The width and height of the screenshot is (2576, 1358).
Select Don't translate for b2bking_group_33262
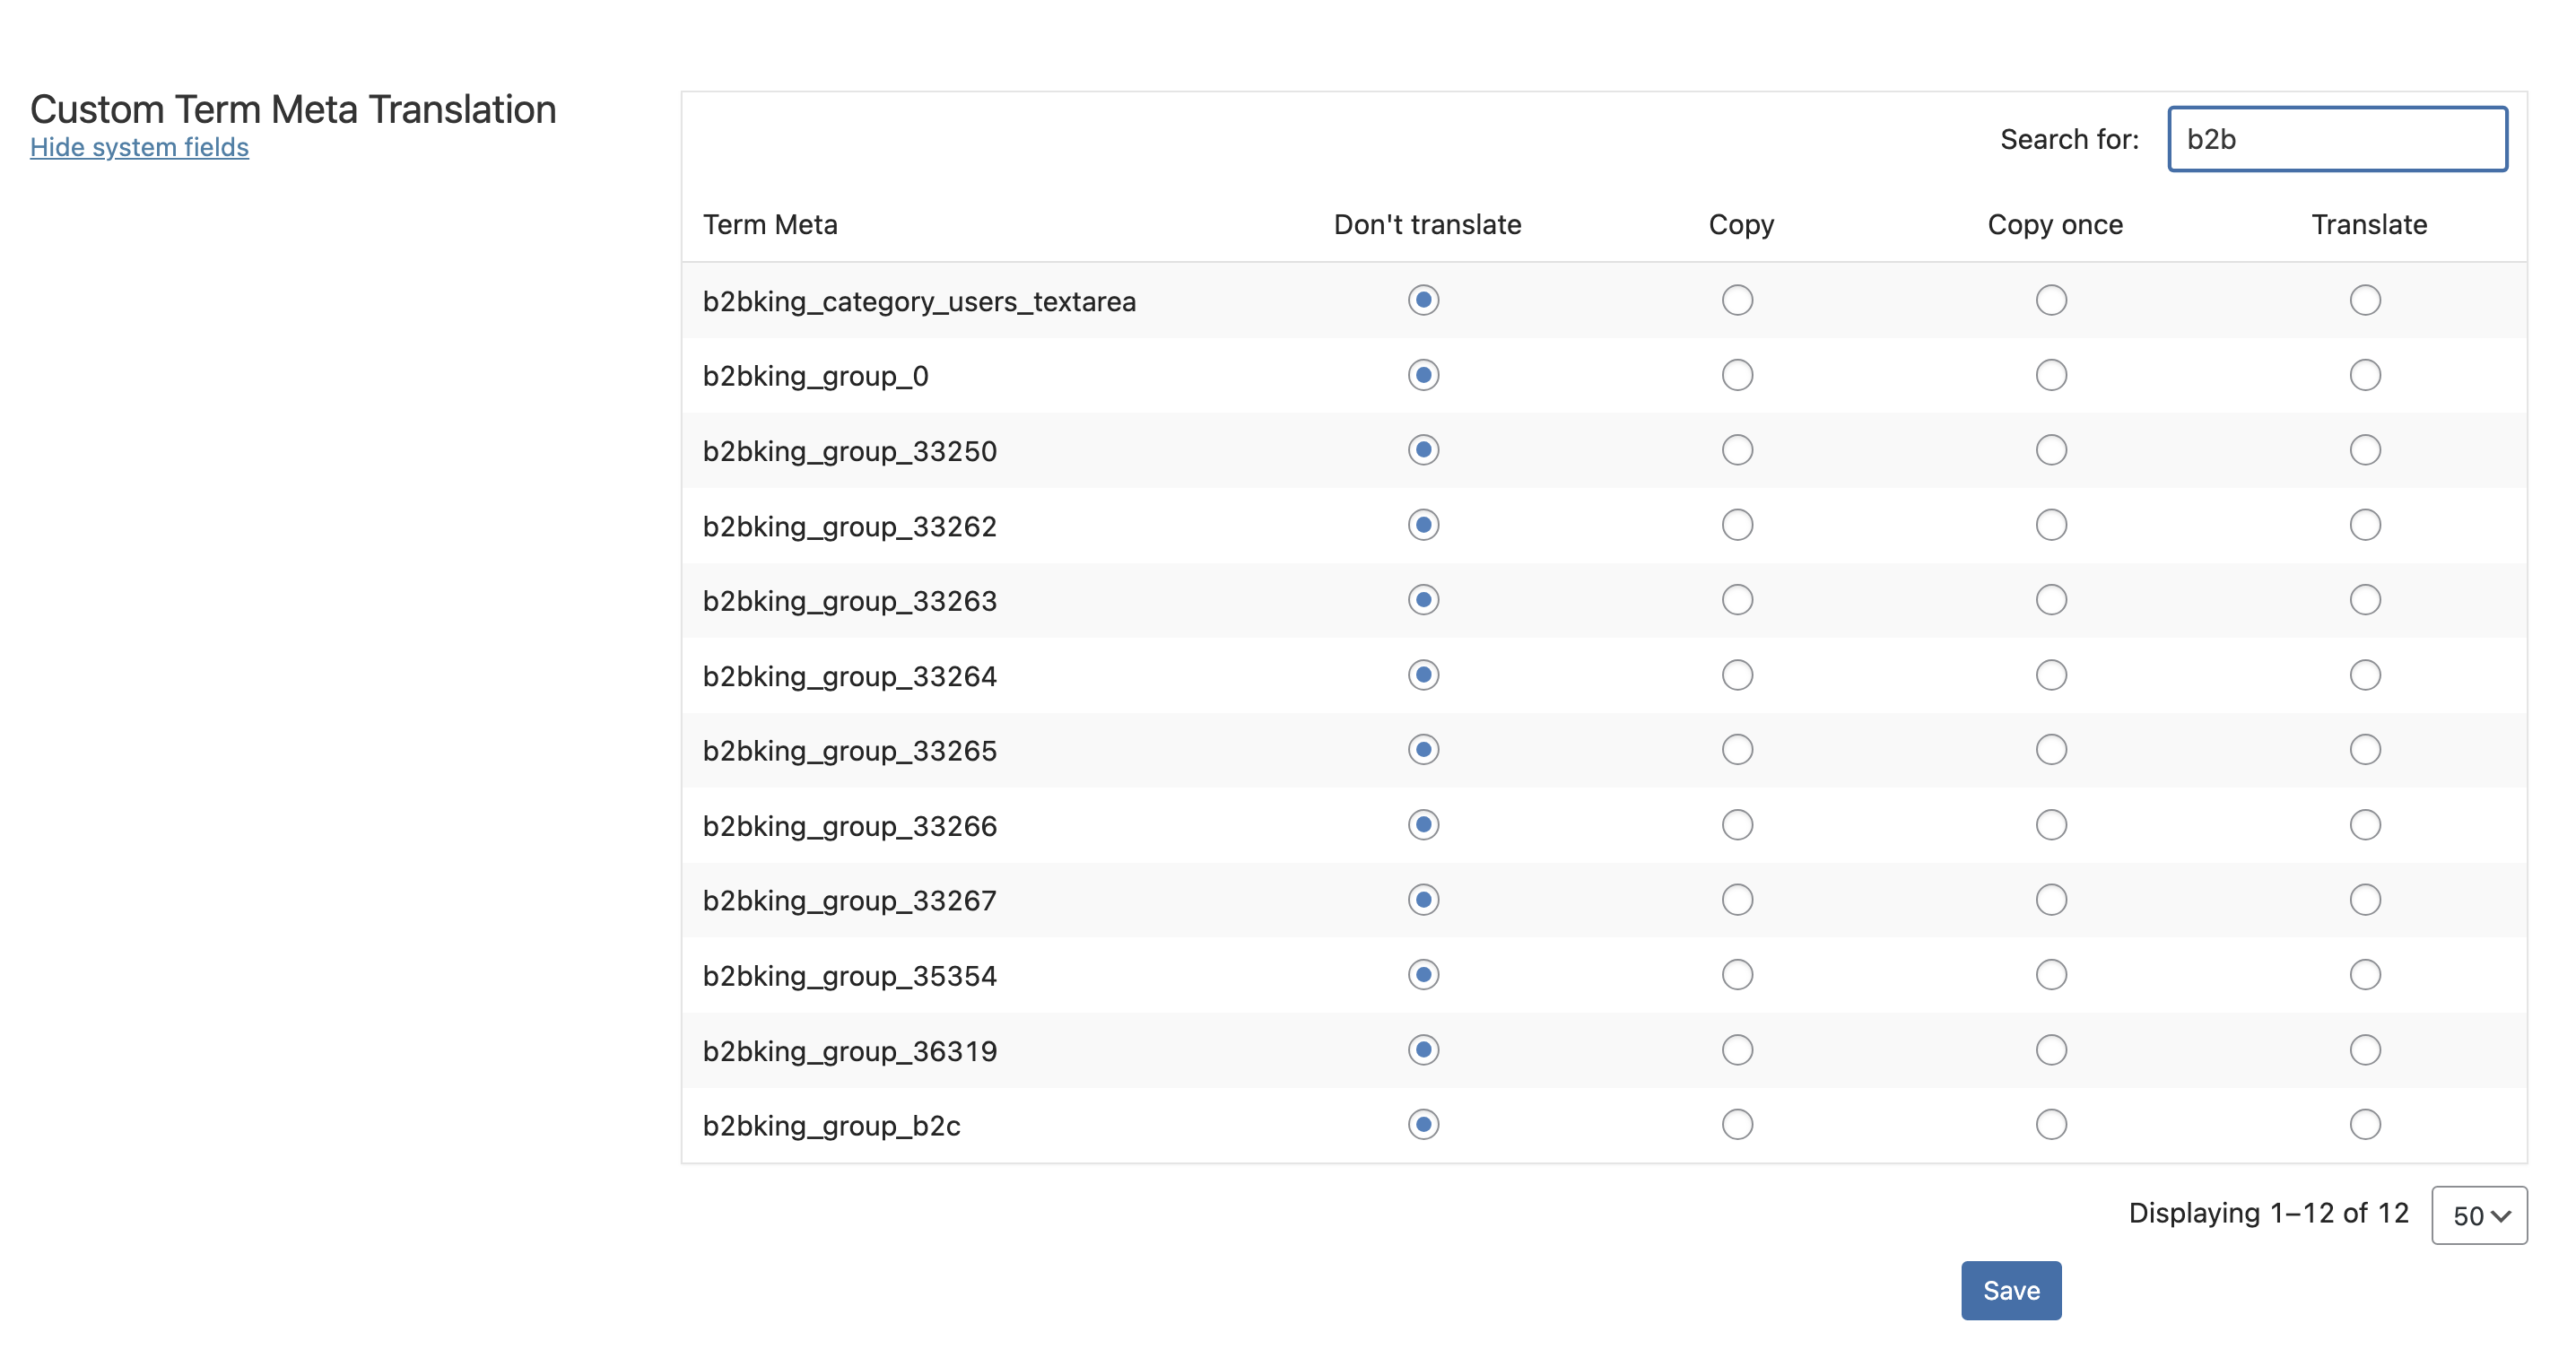pos(1424,525)
